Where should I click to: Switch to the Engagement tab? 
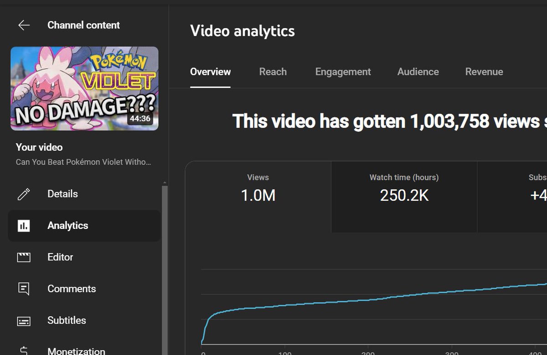tap(343, 72)
